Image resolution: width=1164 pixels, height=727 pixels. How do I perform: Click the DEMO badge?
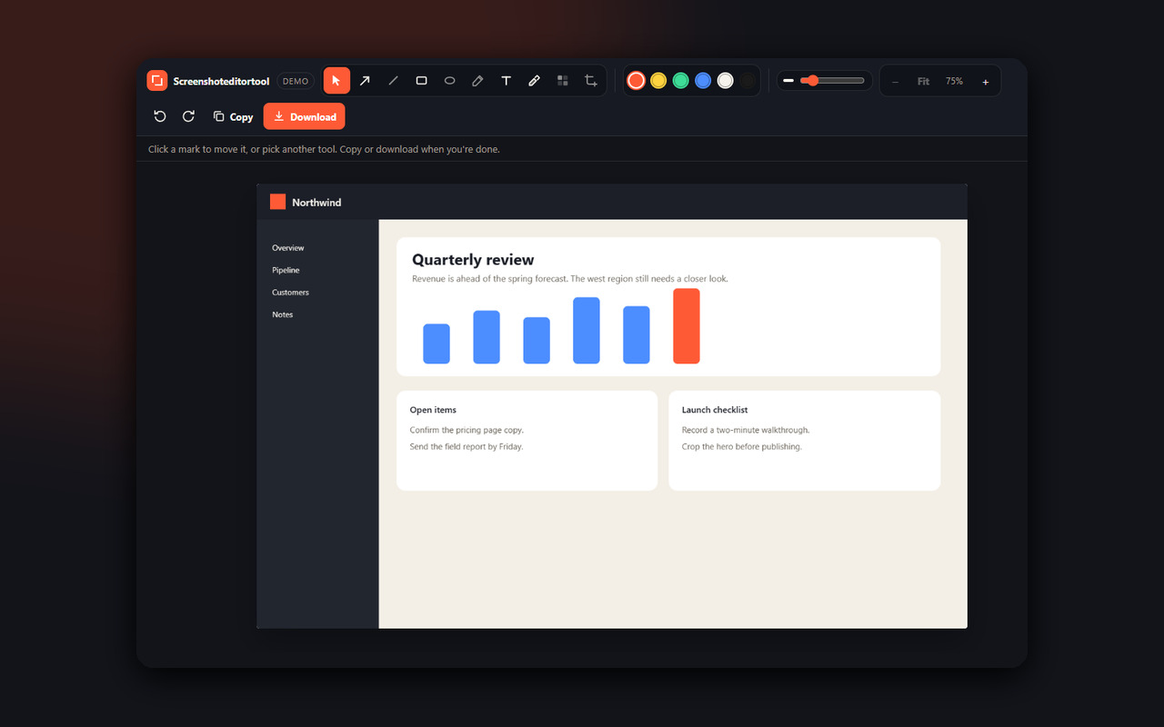296,81
